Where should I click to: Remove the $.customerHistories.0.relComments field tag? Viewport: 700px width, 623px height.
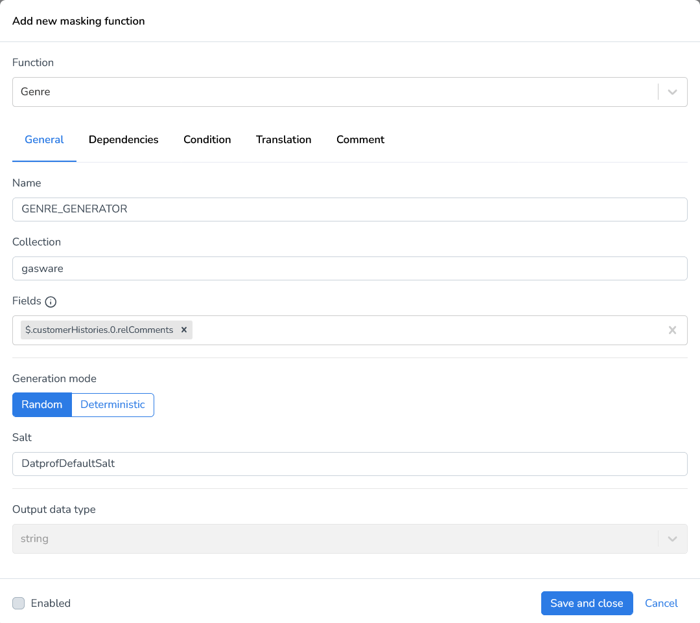pyautogui.click(x=184, y=330)
